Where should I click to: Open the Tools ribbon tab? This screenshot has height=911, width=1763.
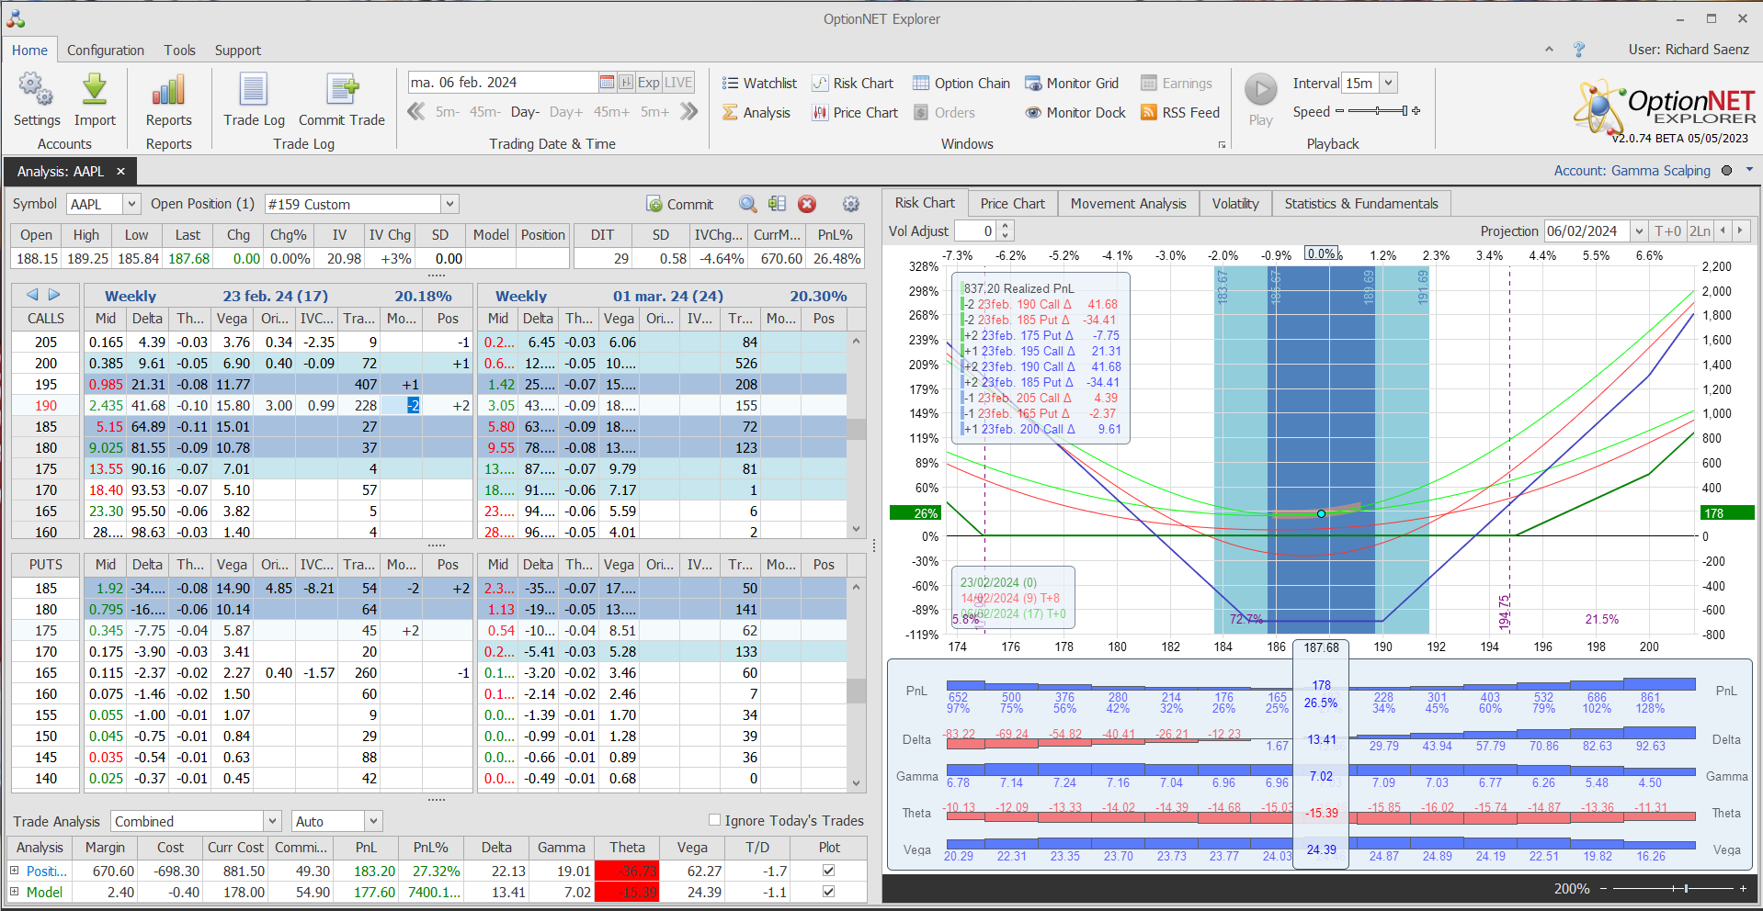pyautogui.click(x=180, y=51)
